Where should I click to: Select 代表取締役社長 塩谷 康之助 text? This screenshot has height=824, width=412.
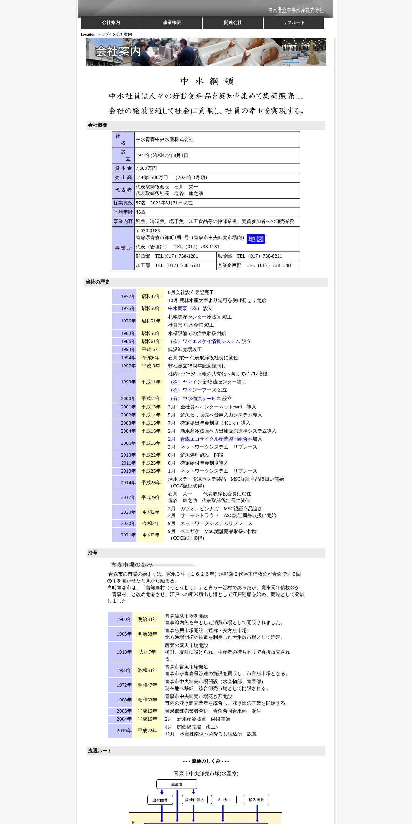169,193
